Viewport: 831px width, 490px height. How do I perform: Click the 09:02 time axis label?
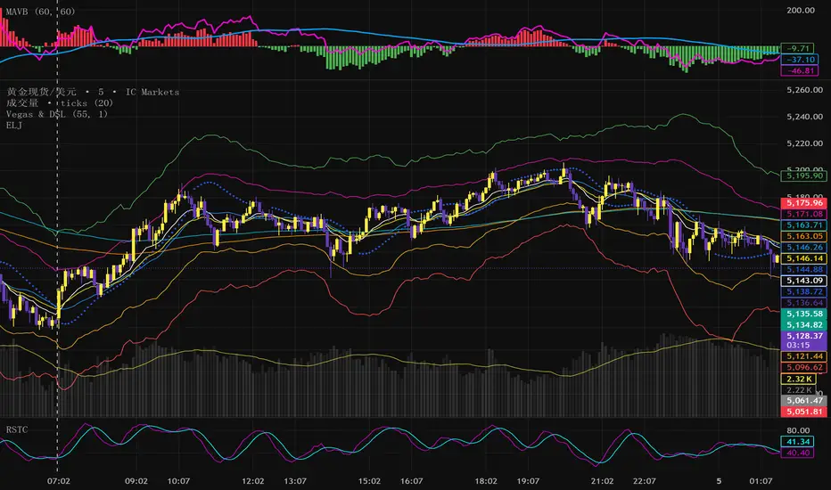(x=136, y=481)
